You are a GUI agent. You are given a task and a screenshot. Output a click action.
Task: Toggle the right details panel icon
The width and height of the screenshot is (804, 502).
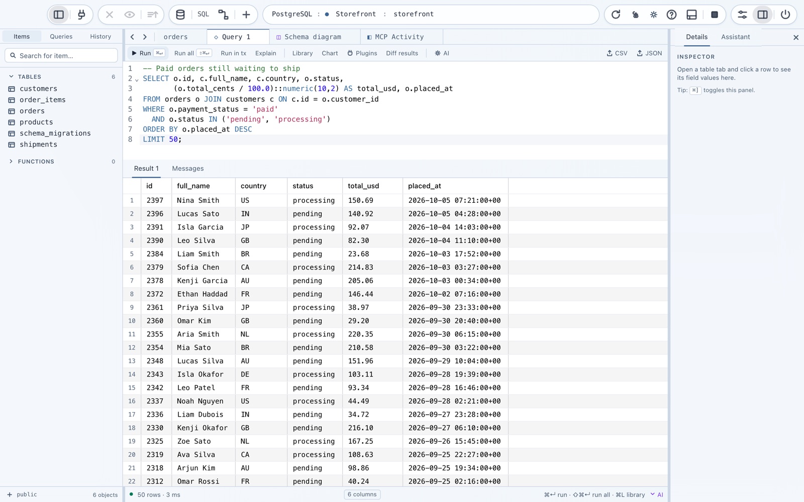[x=763, y=15]
